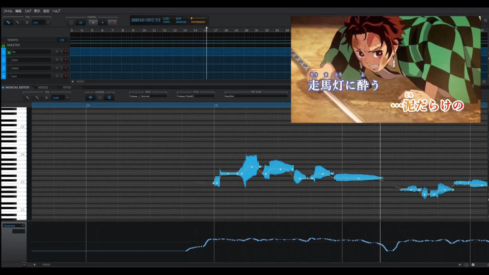Image resolution: width=489 pixels, height=275 pixels.
Task: Open the 編集 menu
Action: pyautogui.click(x=18, y=11)
